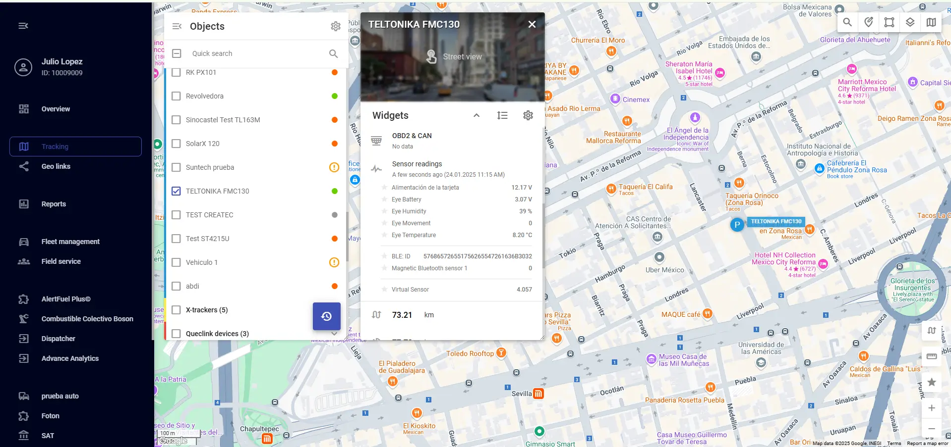Click the OBD2 & CAN widget icon
The width and height of the screenshot is (951, 447).
(376, 141)
